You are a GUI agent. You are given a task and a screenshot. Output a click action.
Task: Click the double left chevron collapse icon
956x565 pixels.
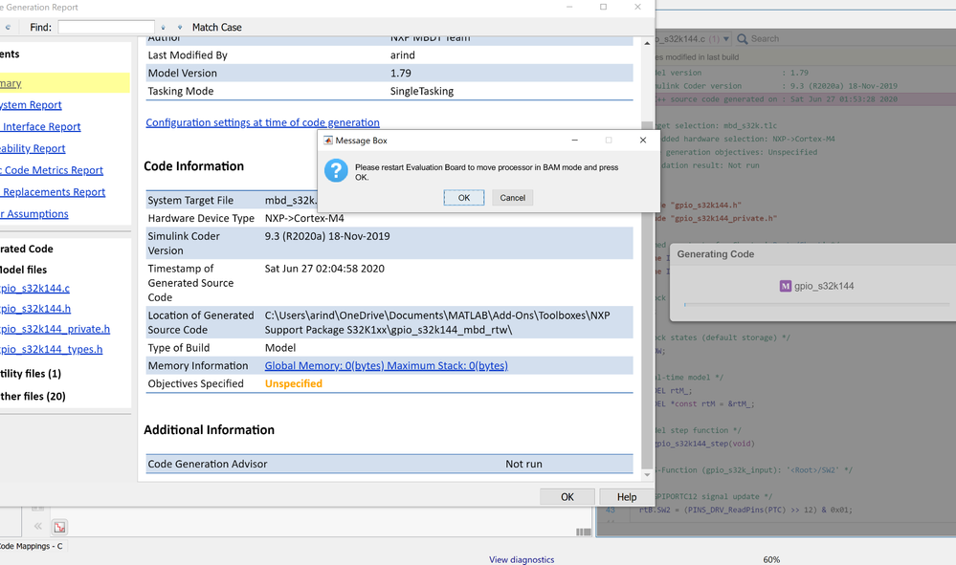[x=38, y=527]
